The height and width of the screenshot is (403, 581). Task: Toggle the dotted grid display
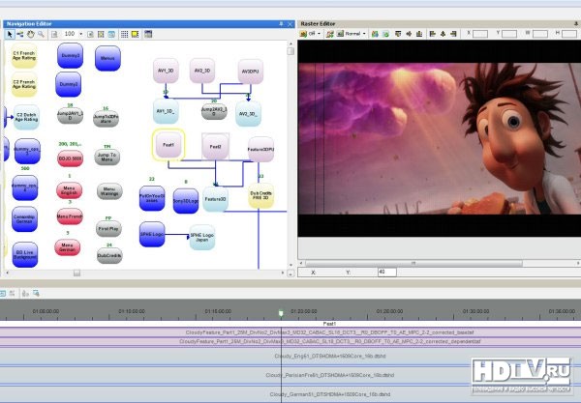pos(125,35)
